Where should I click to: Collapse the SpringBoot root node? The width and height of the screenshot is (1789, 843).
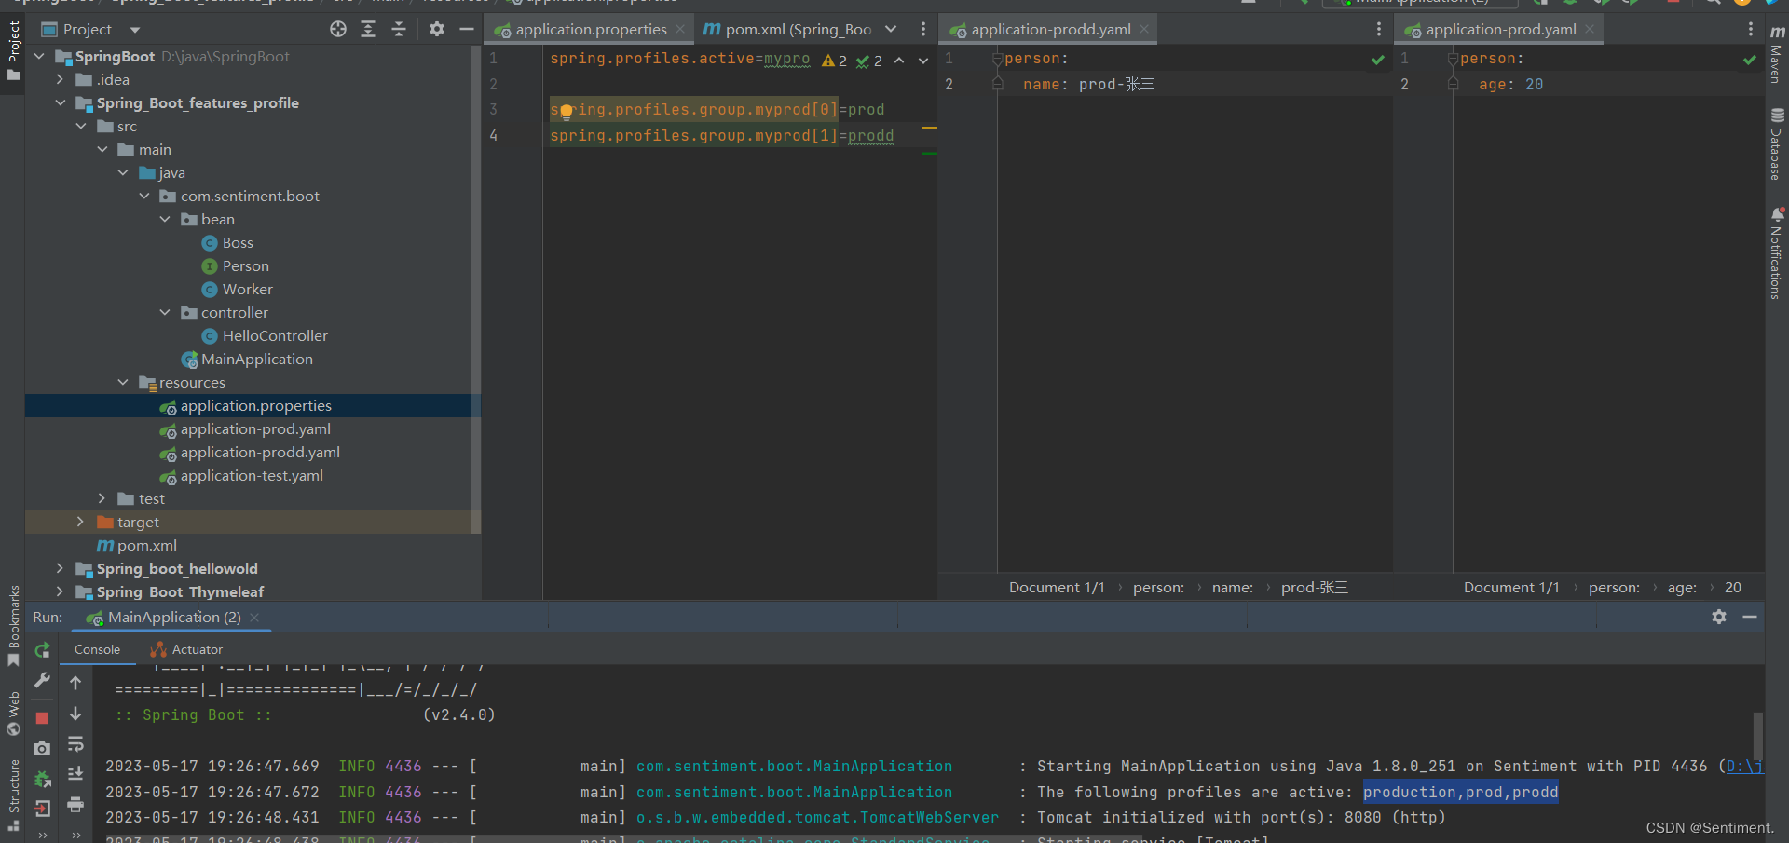(39, 57)
